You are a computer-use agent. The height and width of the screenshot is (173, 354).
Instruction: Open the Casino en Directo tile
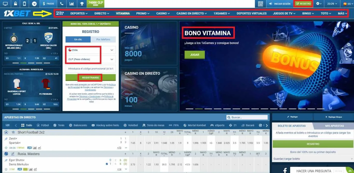149,89
